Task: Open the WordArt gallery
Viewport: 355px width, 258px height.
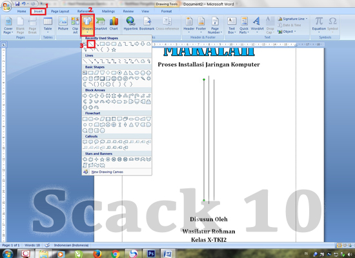Action: pos(257,25)
